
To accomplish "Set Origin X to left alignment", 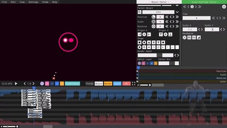I will click(139, 34).
